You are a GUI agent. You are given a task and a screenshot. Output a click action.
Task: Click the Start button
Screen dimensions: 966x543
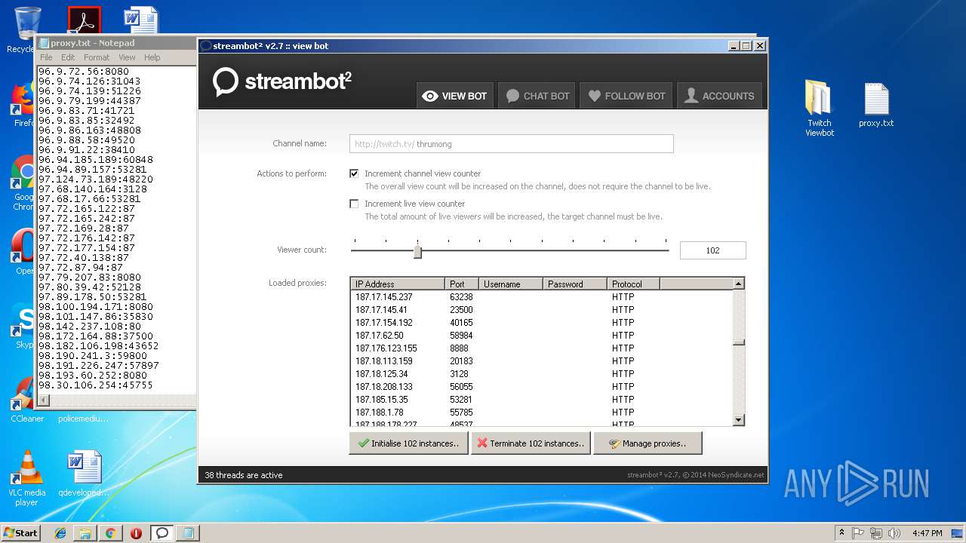click(21, 532)
